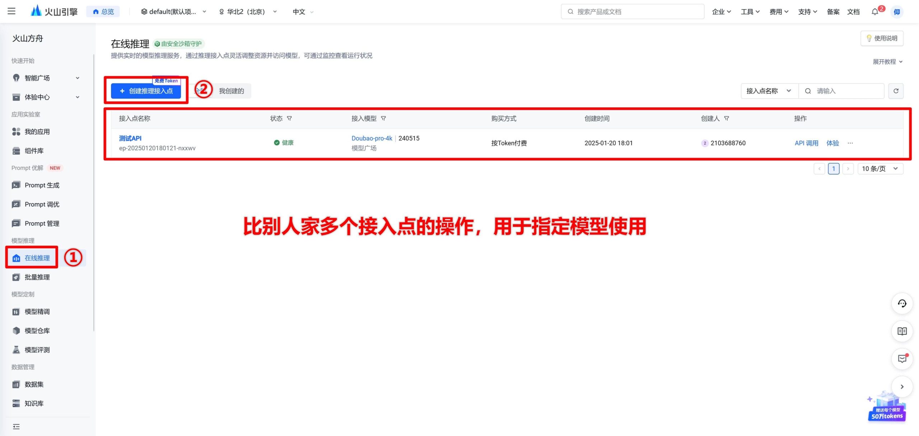
Task: Switch to 我创建的 tab
Action: [231, 91]
